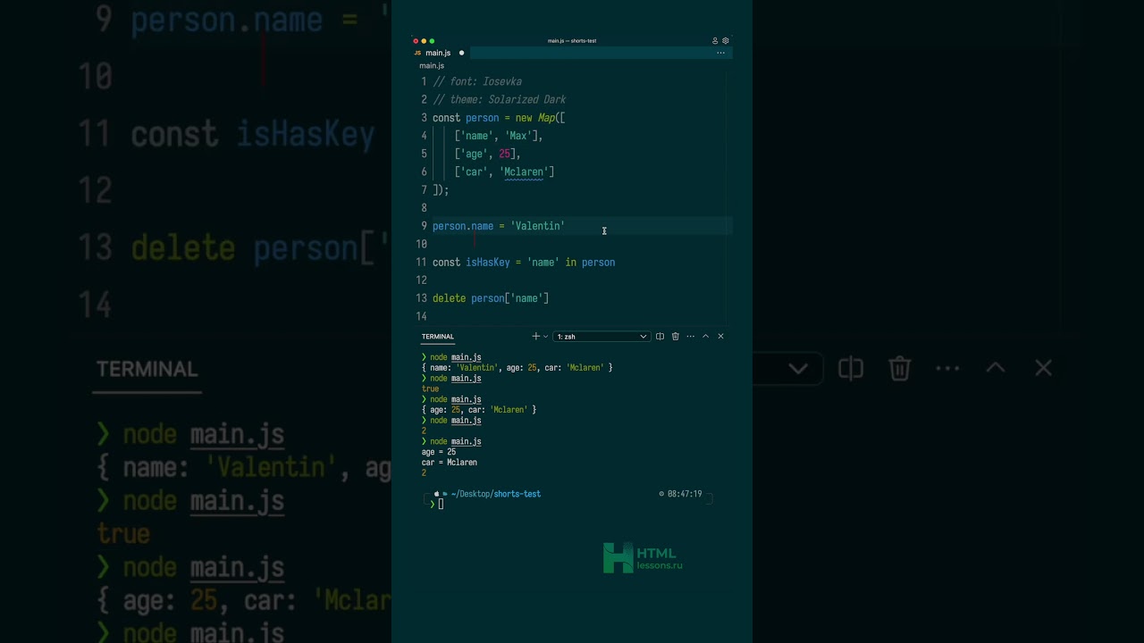Screen dimensions: 1144x643
Task: Maximize panel with the up chevron
Action: coord(705,337)
